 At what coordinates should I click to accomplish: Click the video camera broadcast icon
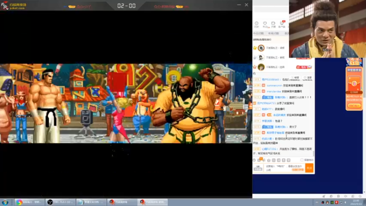[x=273, y=24]
